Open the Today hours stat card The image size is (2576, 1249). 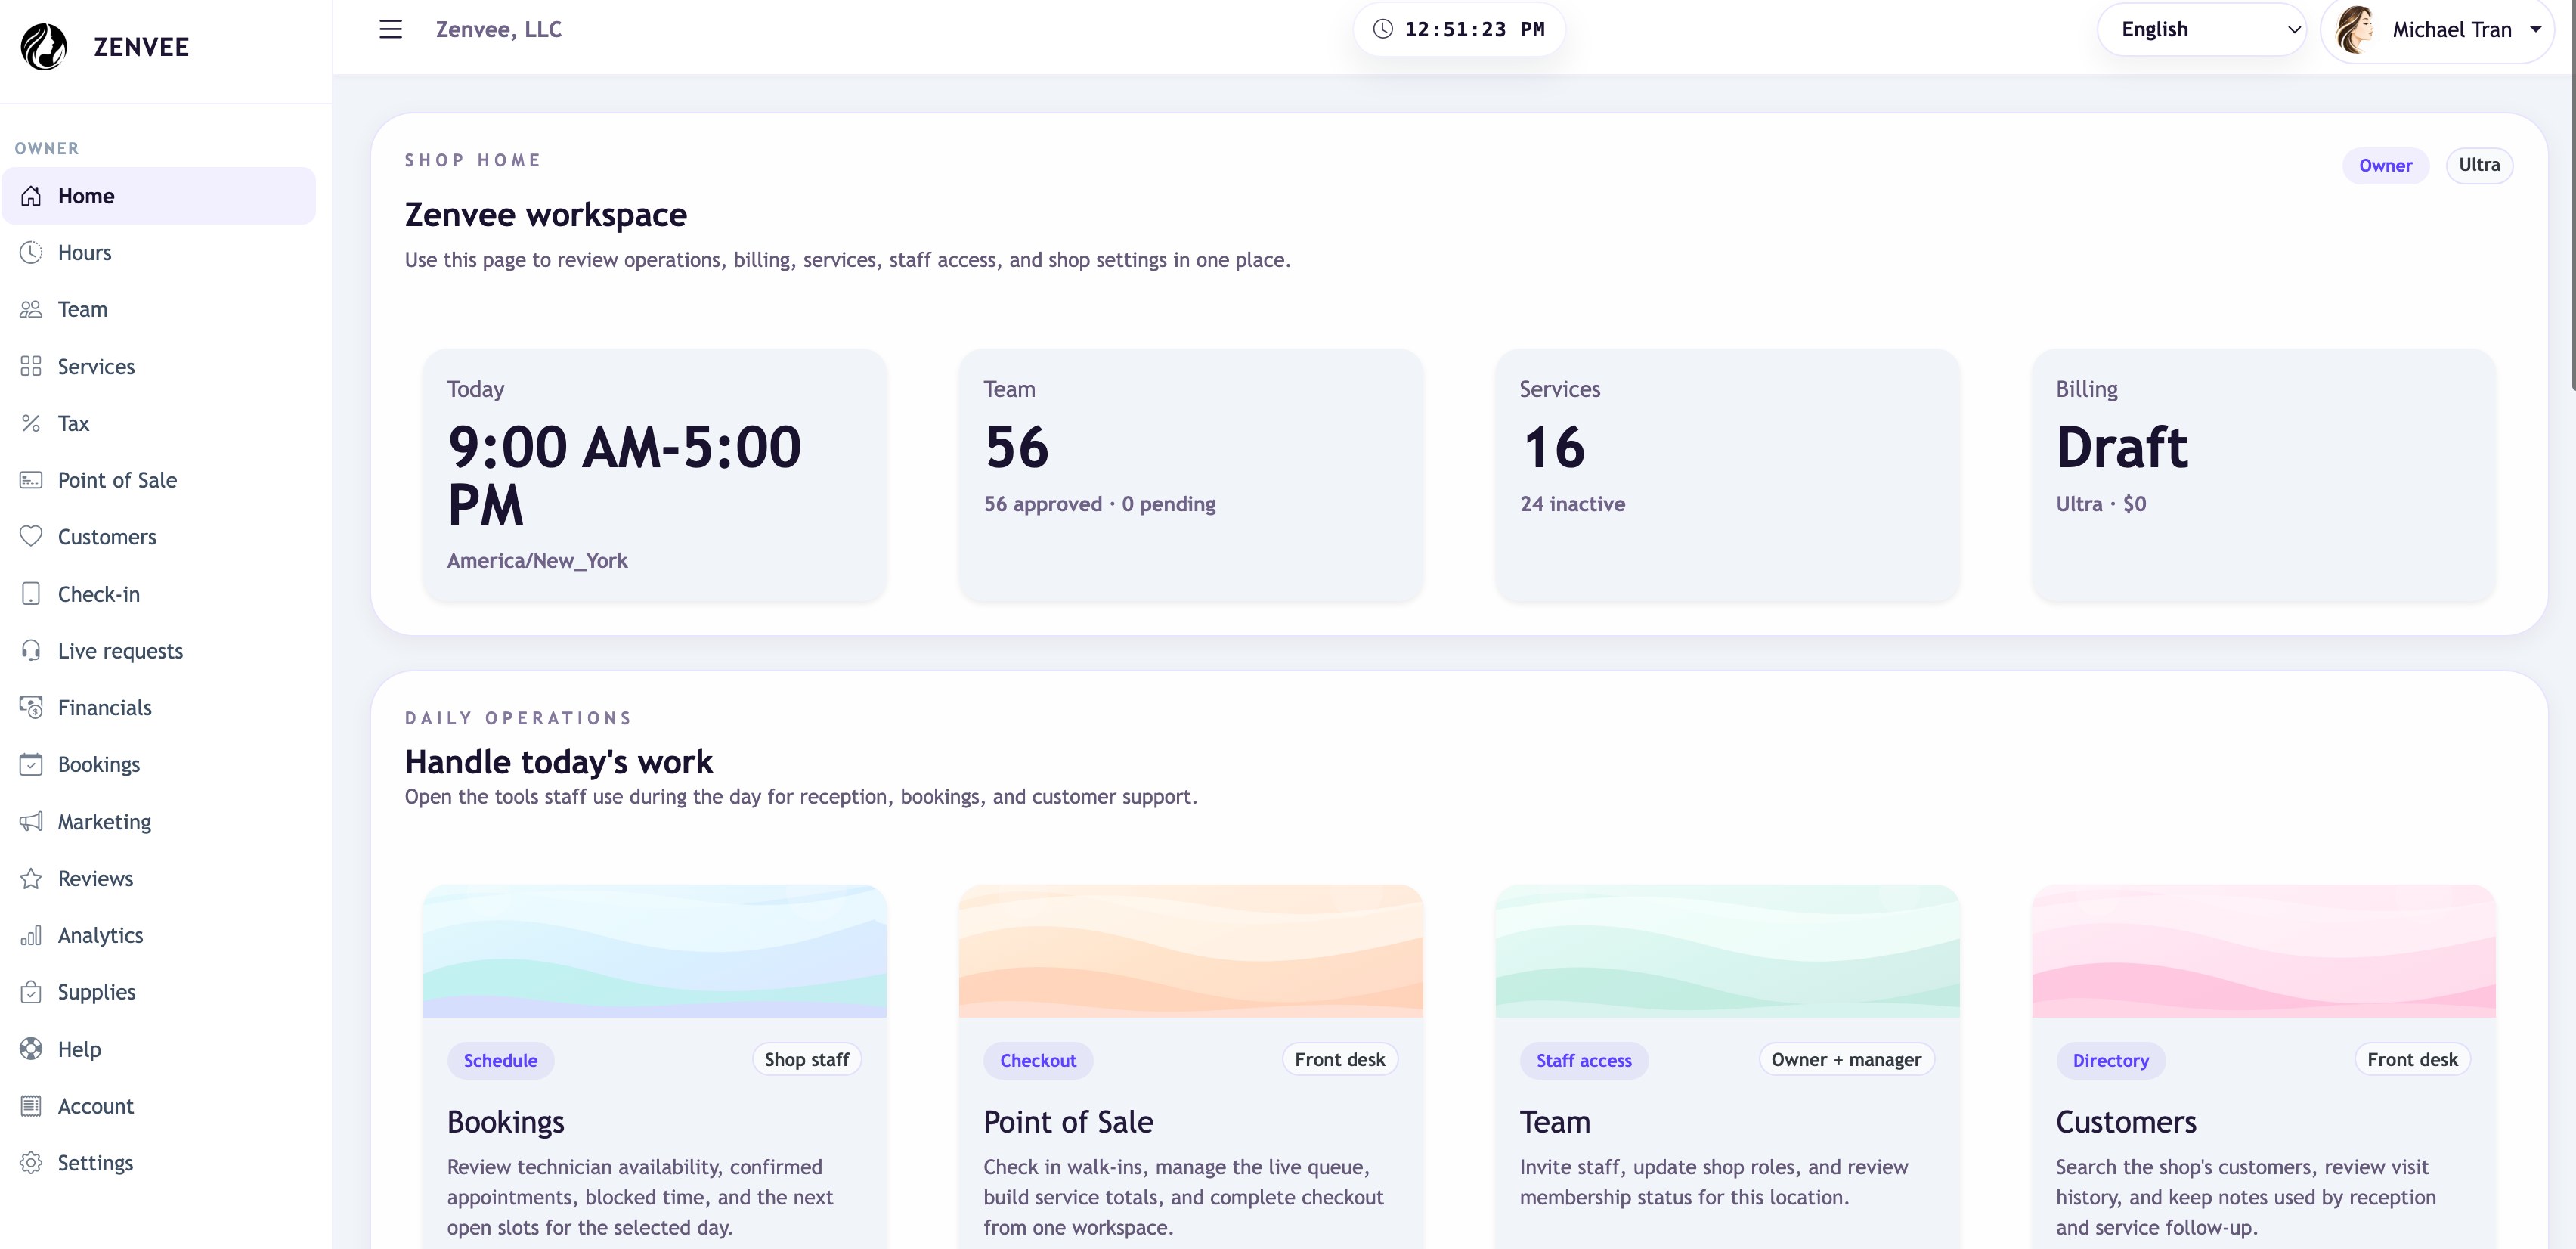(654, 475)
